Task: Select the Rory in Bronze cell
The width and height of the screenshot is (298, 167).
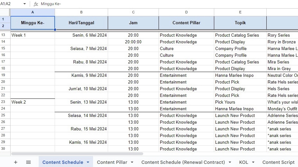Action: click(282, 42)
